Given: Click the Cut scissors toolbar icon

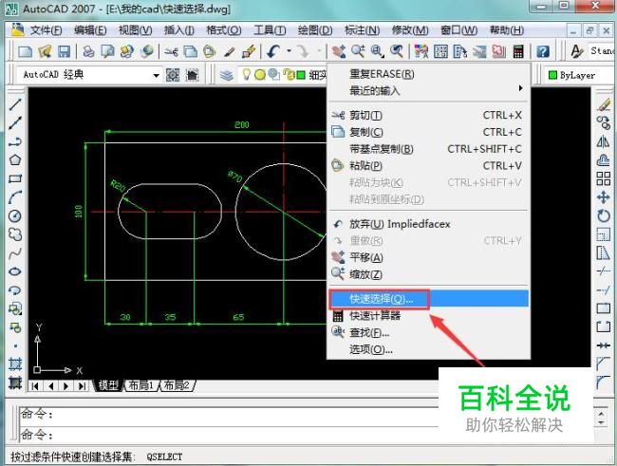Looking at the screenshot, I should (x=171, y=51).
